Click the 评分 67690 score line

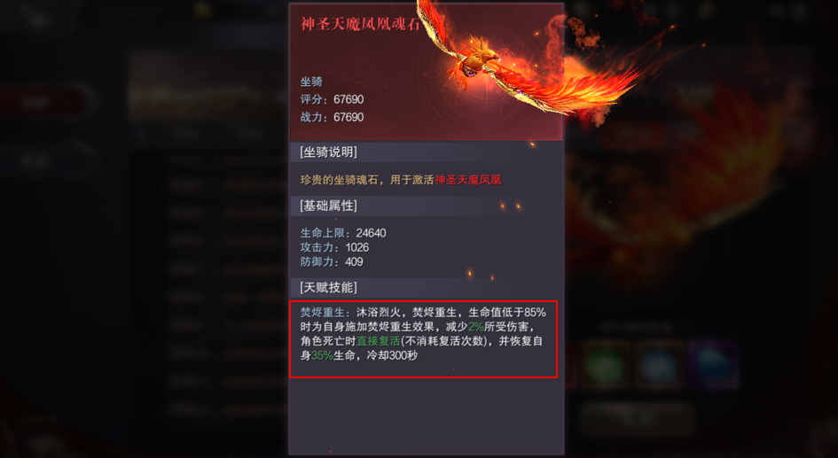click(332, 100)
